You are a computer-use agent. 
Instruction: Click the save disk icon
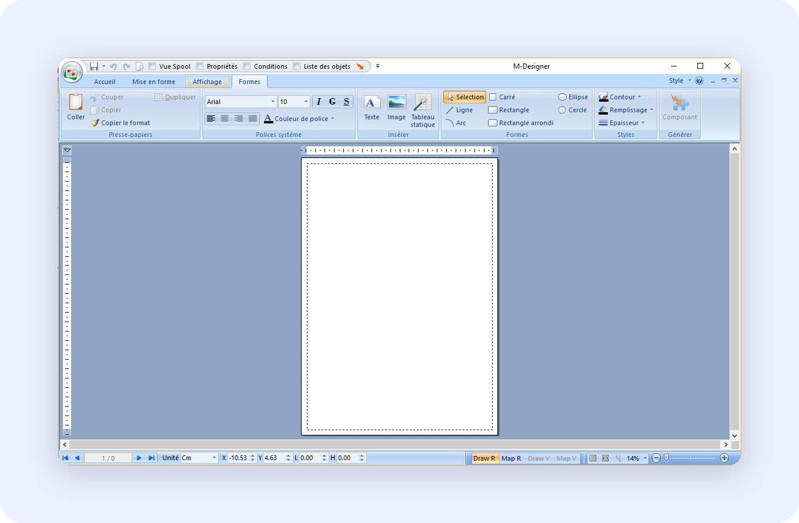pos(94,66)
